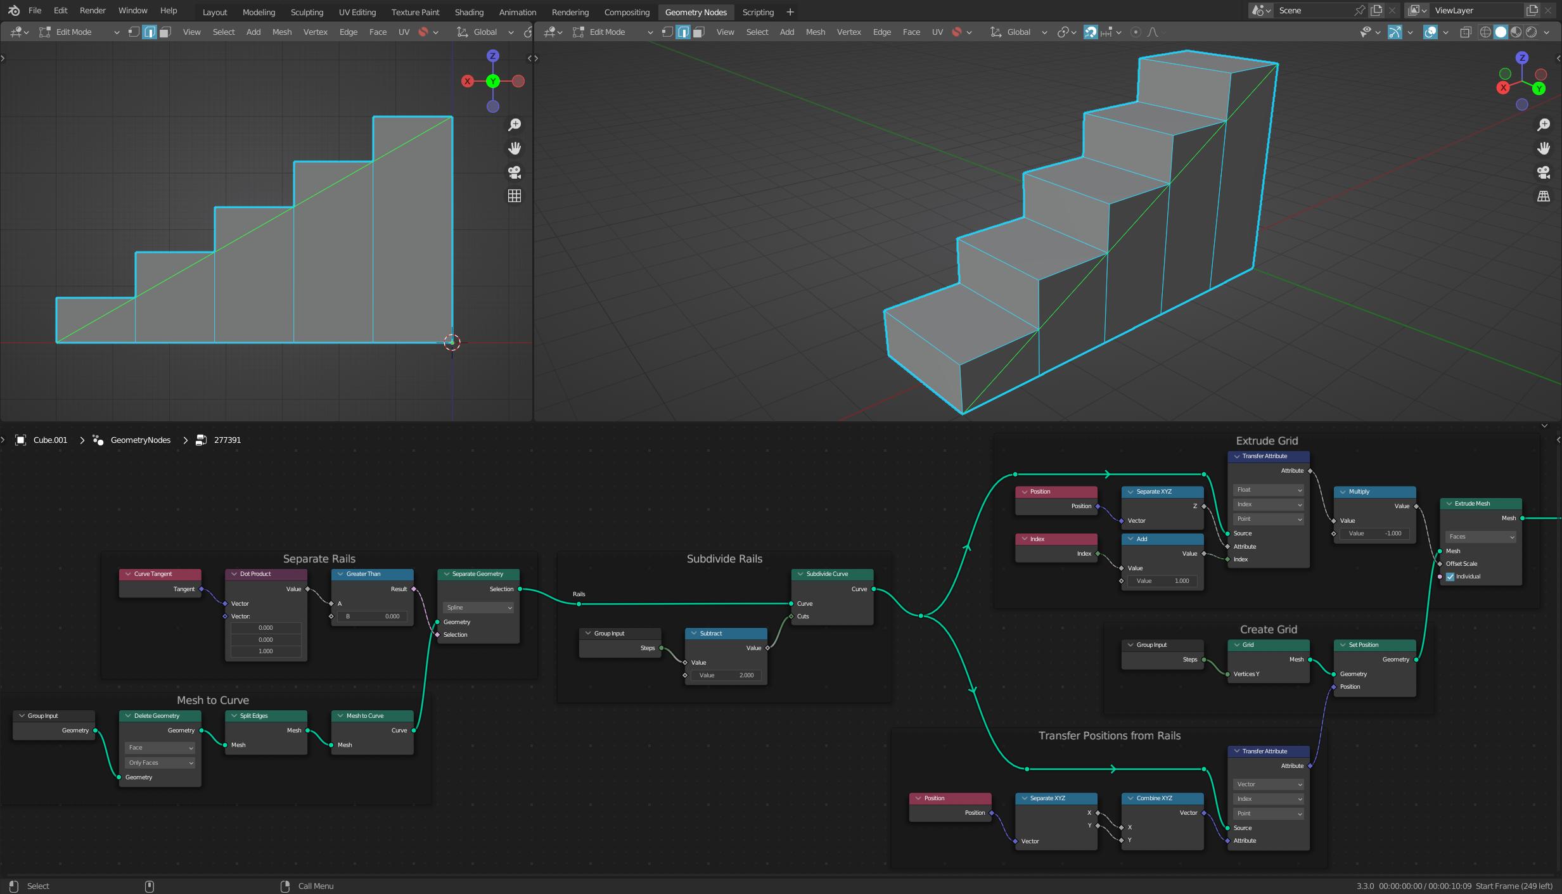Collapse the Subdivide Curve node
The height and width of the screenshot is (894, 1562).
(x=800, y=574)
